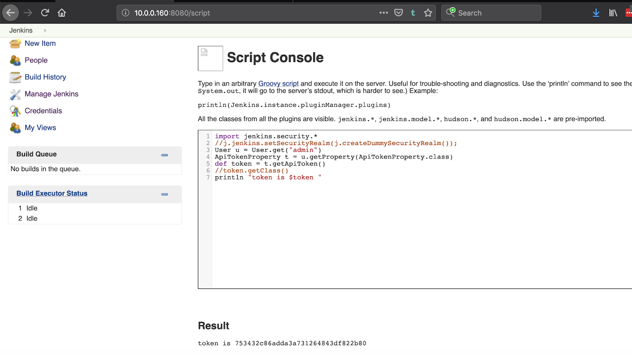The image size is (632, 354).
Task: Click the commented setSecurityRealm code line
Action: click(x=336, y=143)
